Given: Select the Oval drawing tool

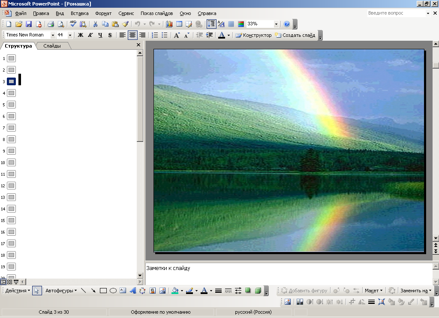Looking at the screenshot, I should coord(113,291).
